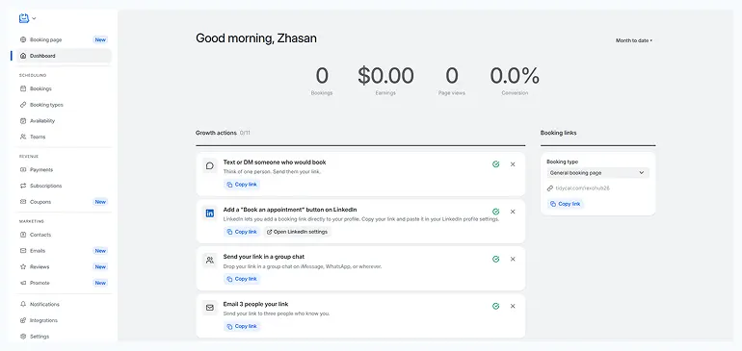742x351 pixels.
Task: Mark 'Email 3 people your link' complete
Action: (495, 306)
